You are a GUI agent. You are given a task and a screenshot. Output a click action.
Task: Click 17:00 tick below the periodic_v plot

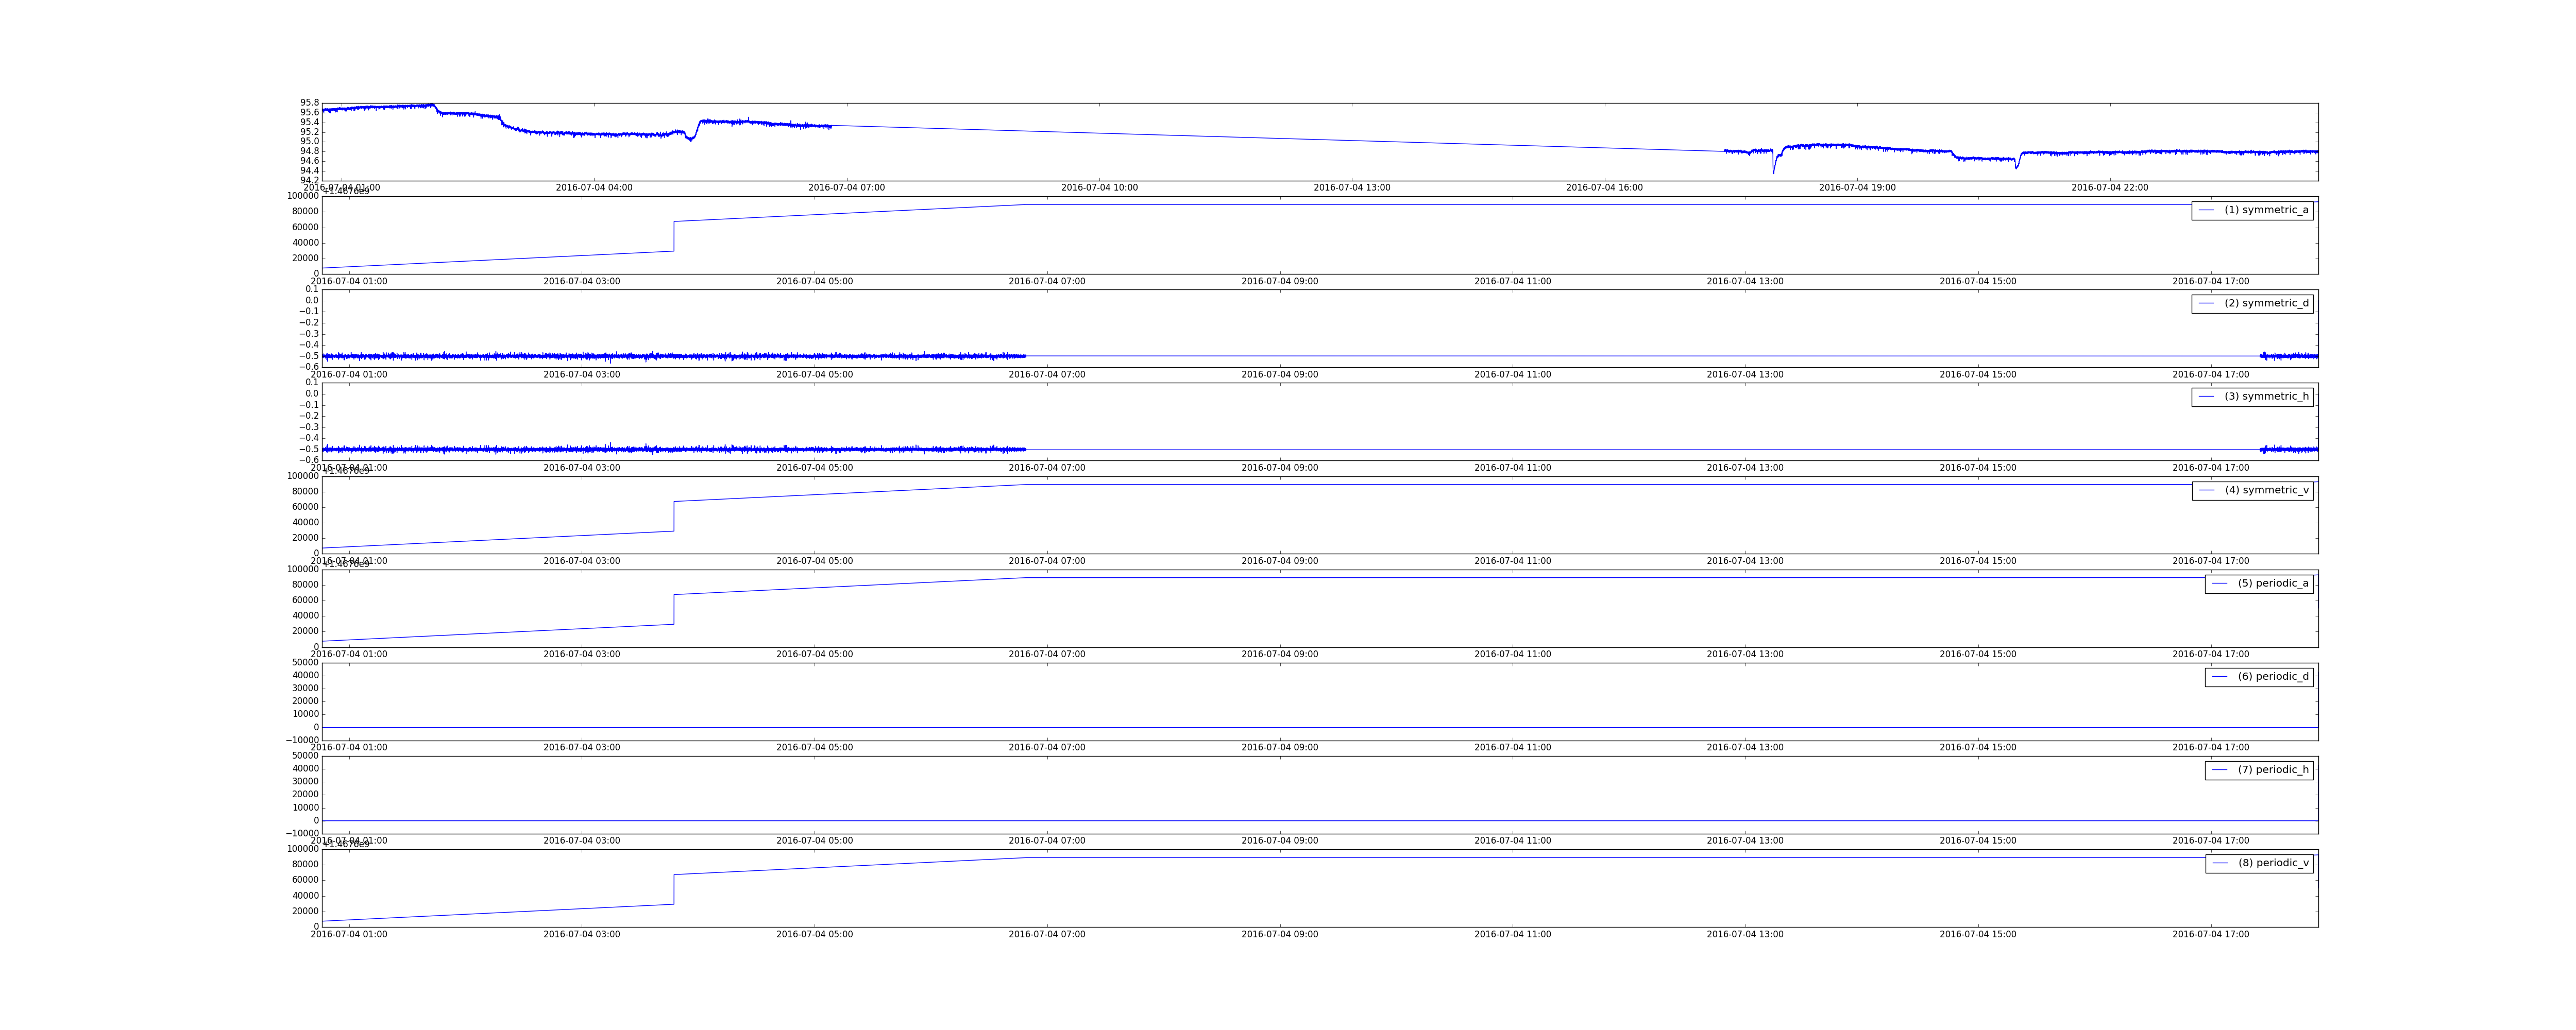click(2211, 935)
